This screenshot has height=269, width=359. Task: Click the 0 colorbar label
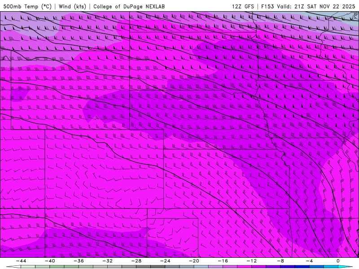tap(338, 261)
